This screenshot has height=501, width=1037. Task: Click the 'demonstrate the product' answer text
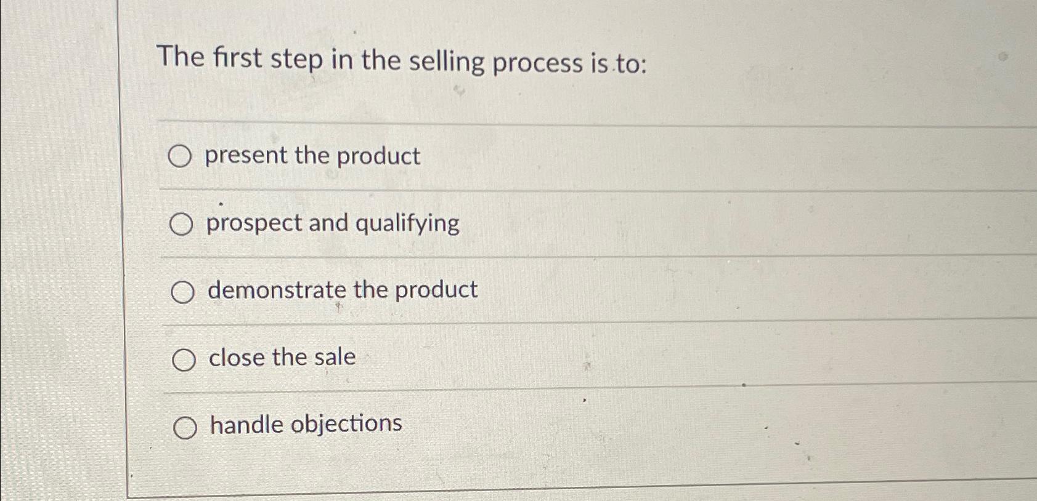(x=342, y=291)
